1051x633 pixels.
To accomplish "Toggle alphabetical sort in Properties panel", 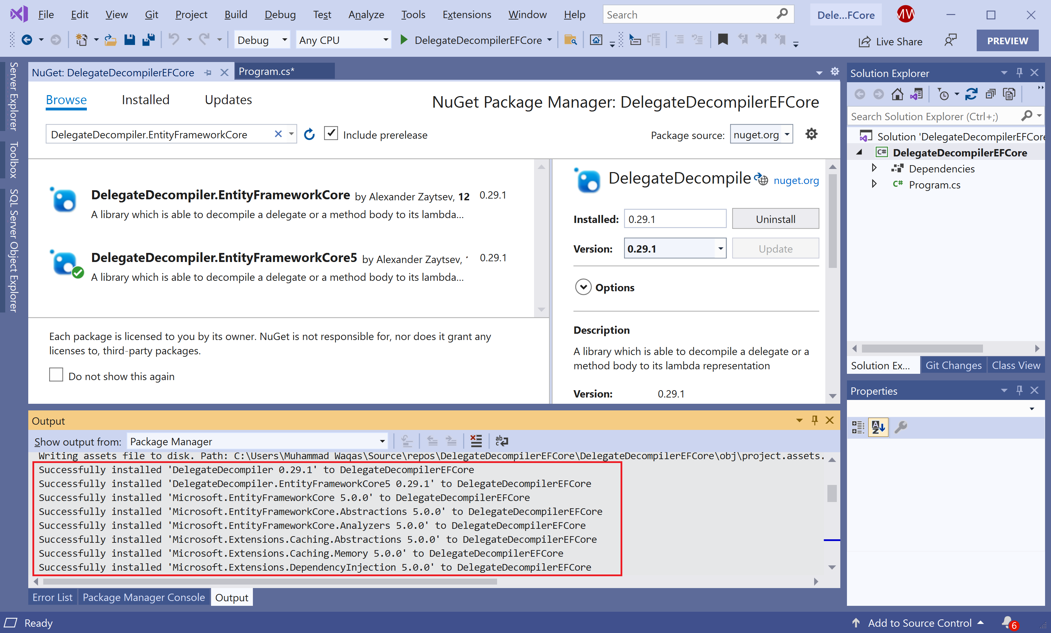I will coord(878,427).
